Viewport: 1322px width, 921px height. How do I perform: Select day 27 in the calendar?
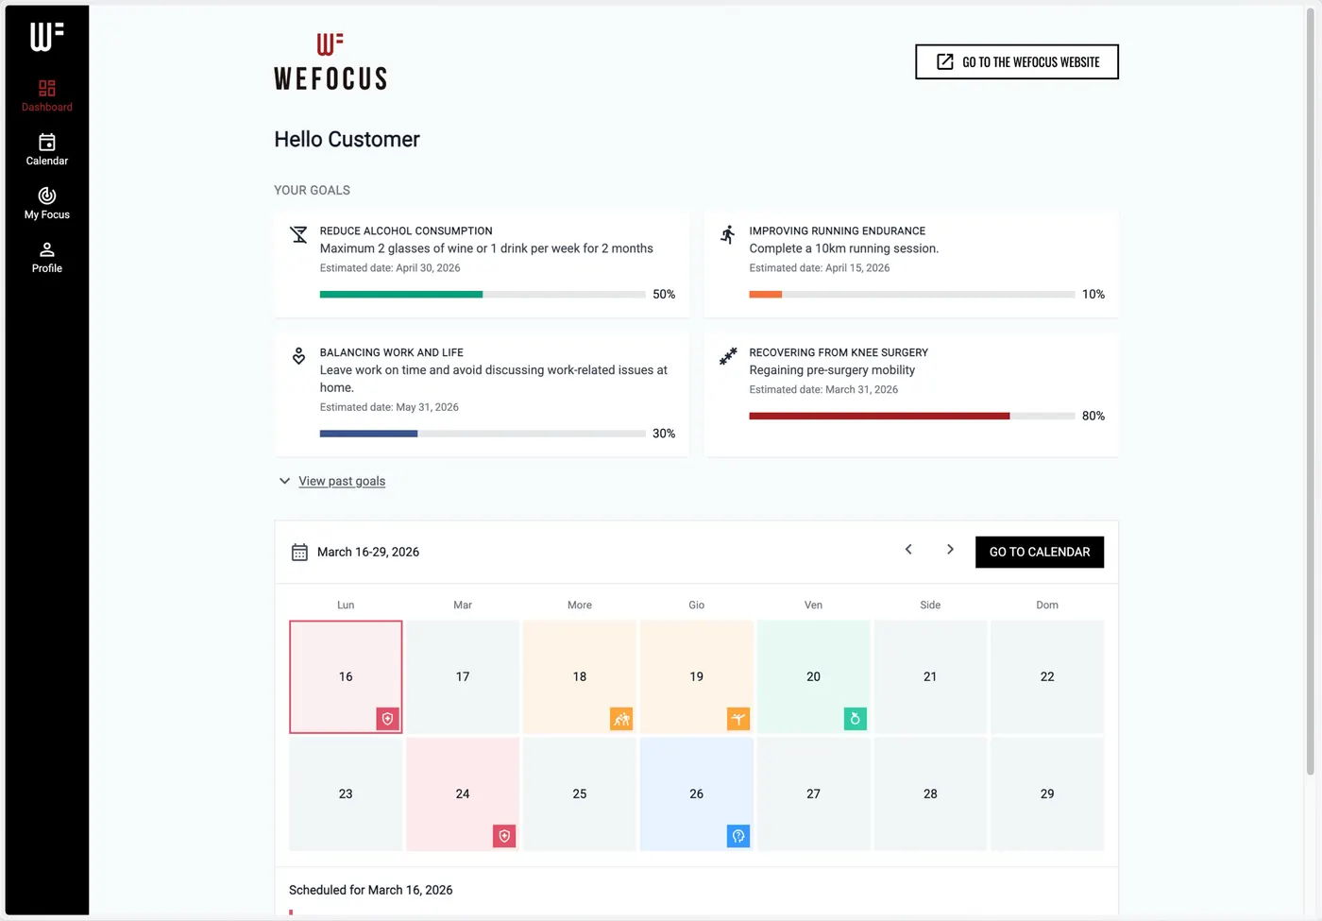click(814, 793)
